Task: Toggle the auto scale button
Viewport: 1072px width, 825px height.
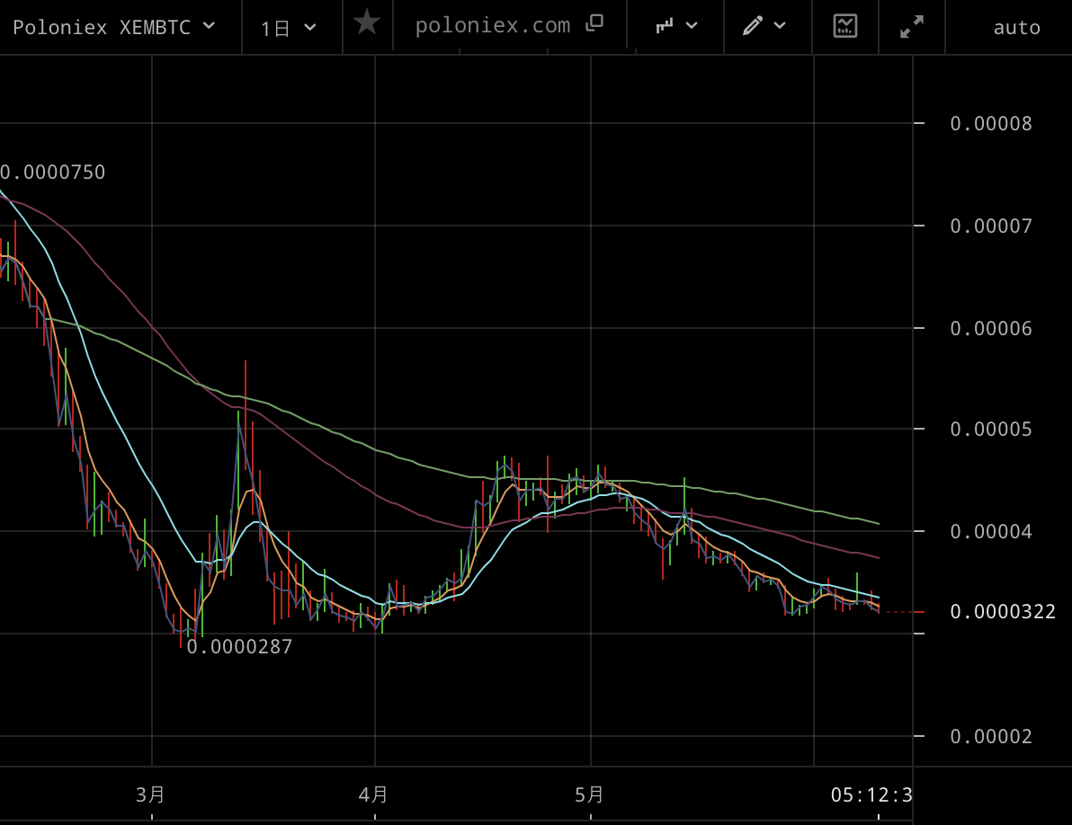Action: (x=1016, y=28)
